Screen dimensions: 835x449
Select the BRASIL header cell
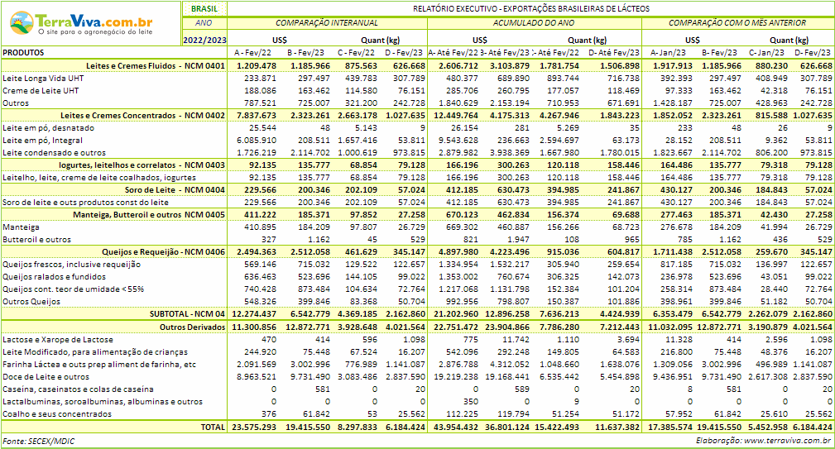[x=204, y=7]
